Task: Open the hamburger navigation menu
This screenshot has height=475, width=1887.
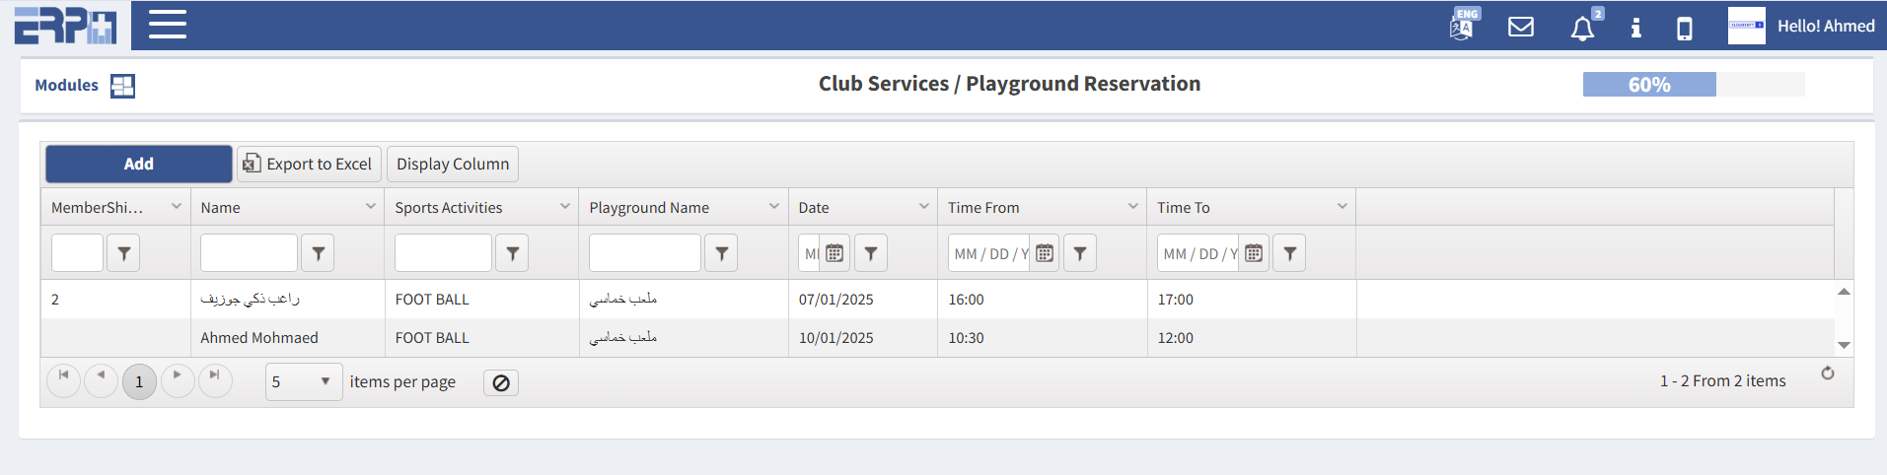Action: click(x=167, y=25)
